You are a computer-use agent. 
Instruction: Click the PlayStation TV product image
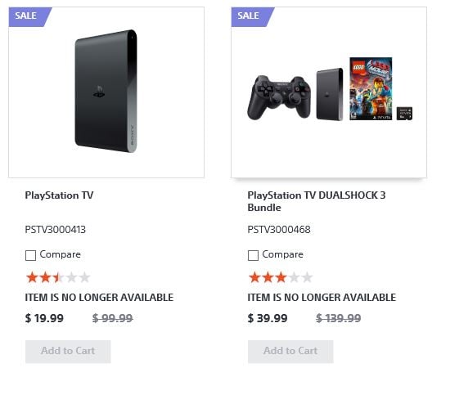pyautogui.click(x=106, y=91)
